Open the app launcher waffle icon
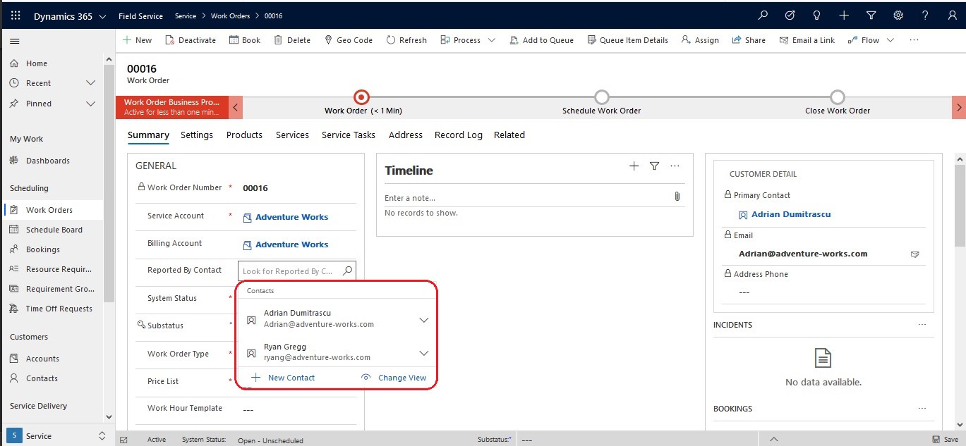Image resolution: width=966 pixels, height=446 pixels. (16, 16)
